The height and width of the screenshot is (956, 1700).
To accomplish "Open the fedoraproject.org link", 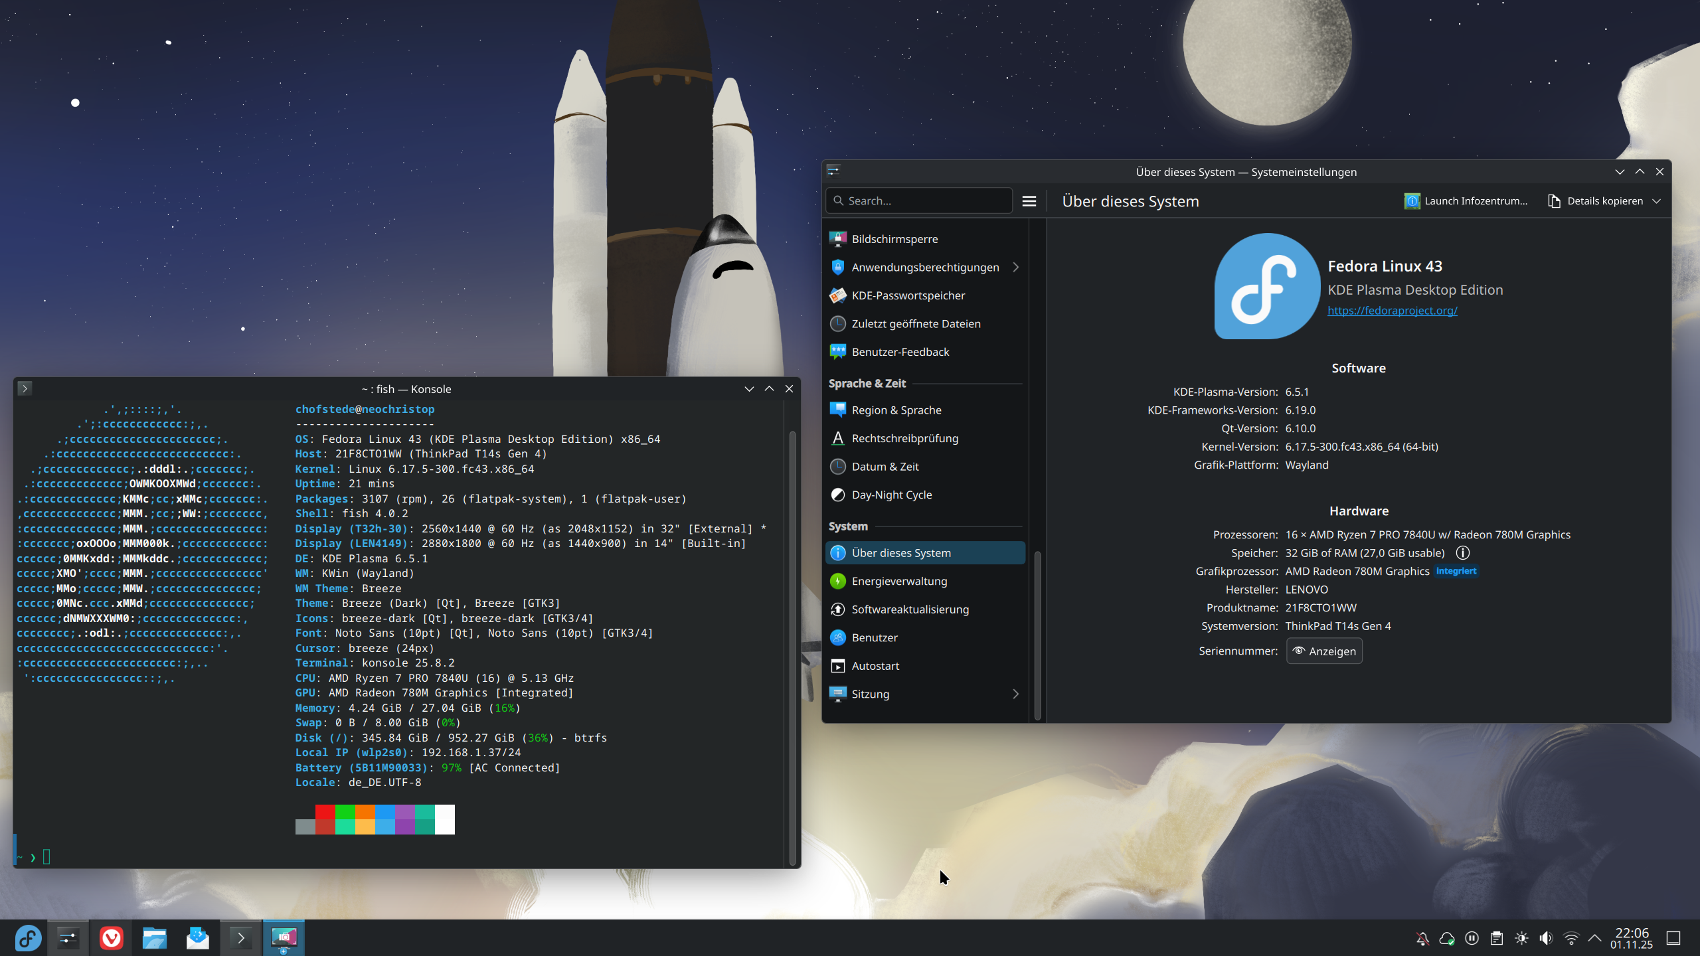I will point(1392,310).
